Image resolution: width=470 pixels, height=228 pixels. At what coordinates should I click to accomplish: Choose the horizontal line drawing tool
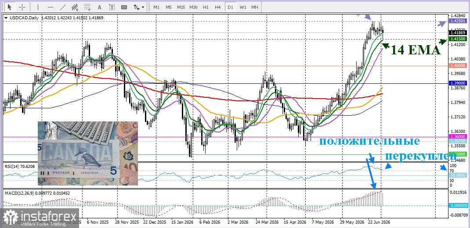tap(51, 7)
